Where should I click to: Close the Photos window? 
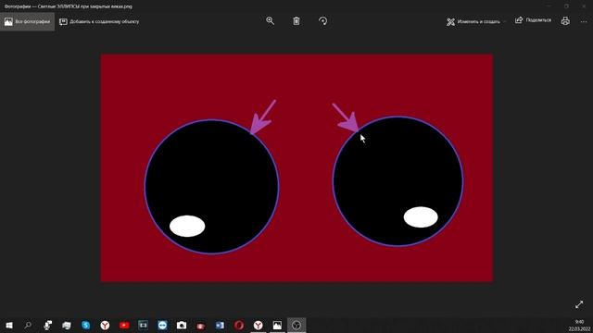pyautogui.click(x=584, y=6)
